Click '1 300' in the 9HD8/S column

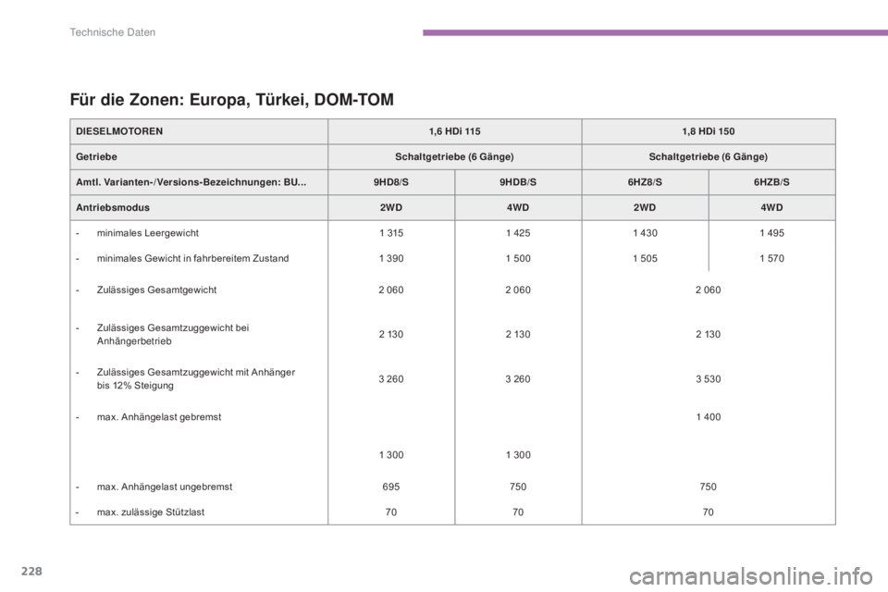click(x=391, y=455)
